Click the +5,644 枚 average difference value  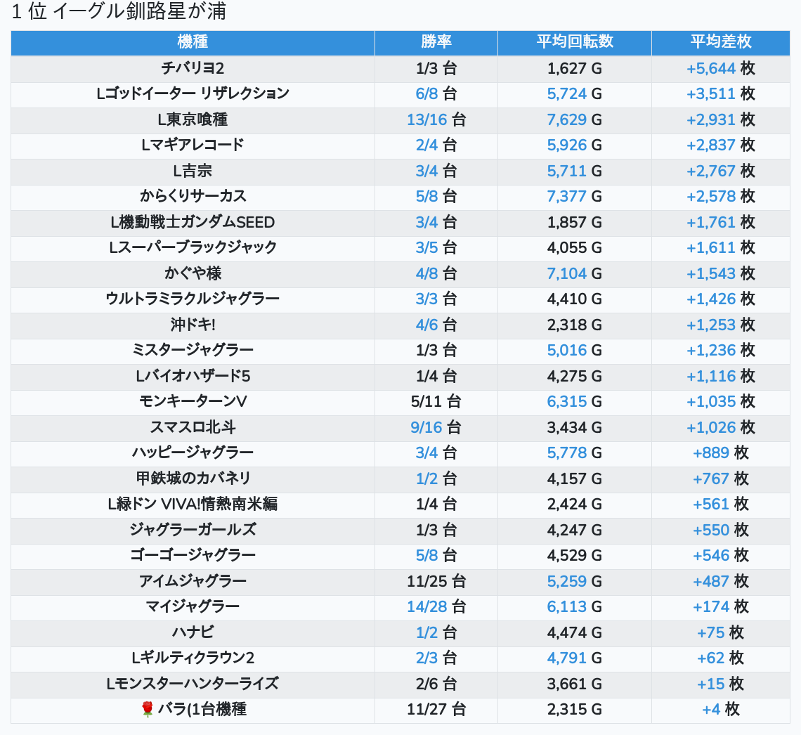721,68
